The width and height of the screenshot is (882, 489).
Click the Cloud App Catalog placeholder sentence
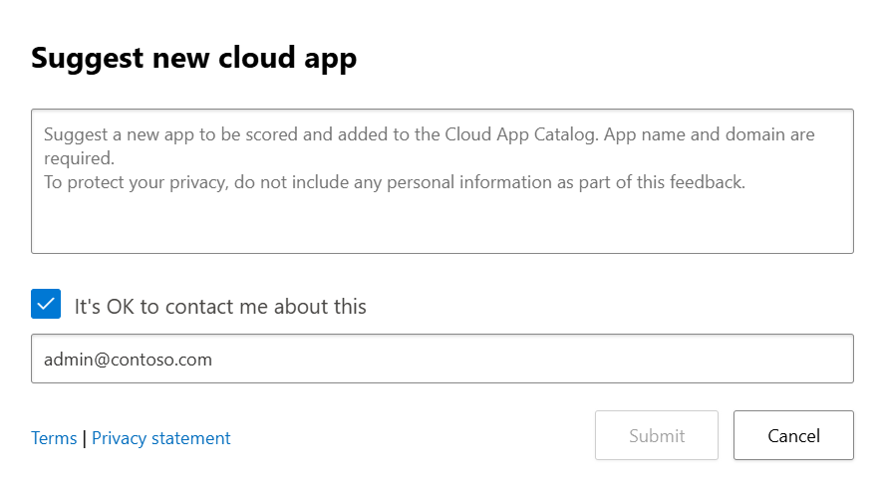click(429, 134)
